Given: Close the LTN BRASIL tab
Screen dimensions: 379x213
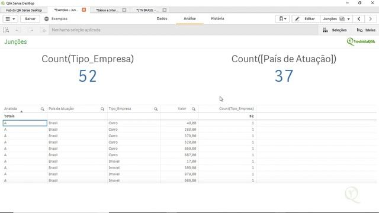Looking at the screenshot, I should tap(165, 10).
